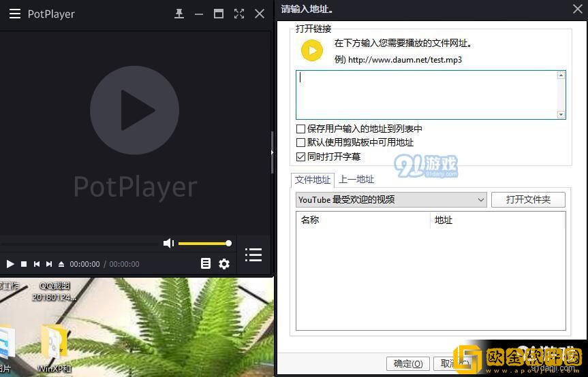Image resolution: width=588 pixels, height=377 pixels.
Task: Open the chapter/playlist document icon
Action: (206, 263)
